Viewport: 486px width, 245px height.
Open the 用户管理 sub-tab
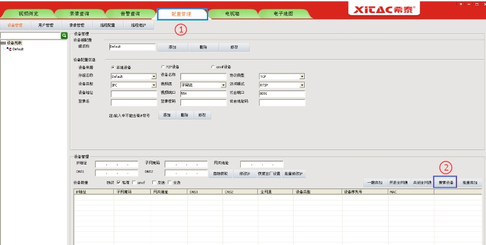pos(46,25)
